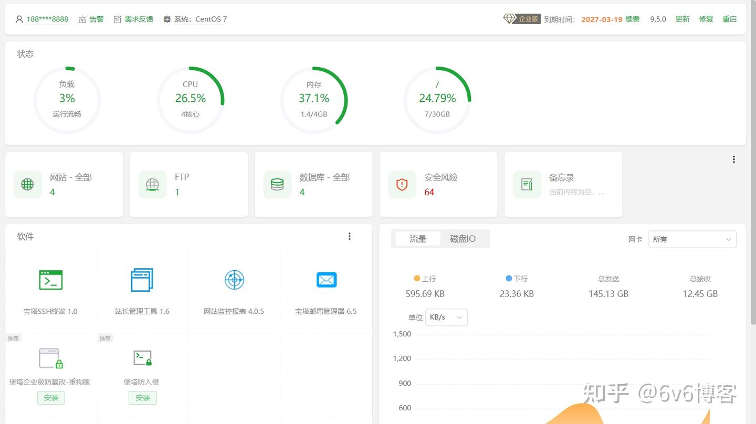Click 更新 update link
Image resolution: width=756 pixels, height=424 pixels.
682,19
